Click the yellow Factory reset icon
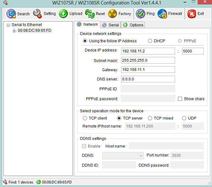 (x=113, y=14)
